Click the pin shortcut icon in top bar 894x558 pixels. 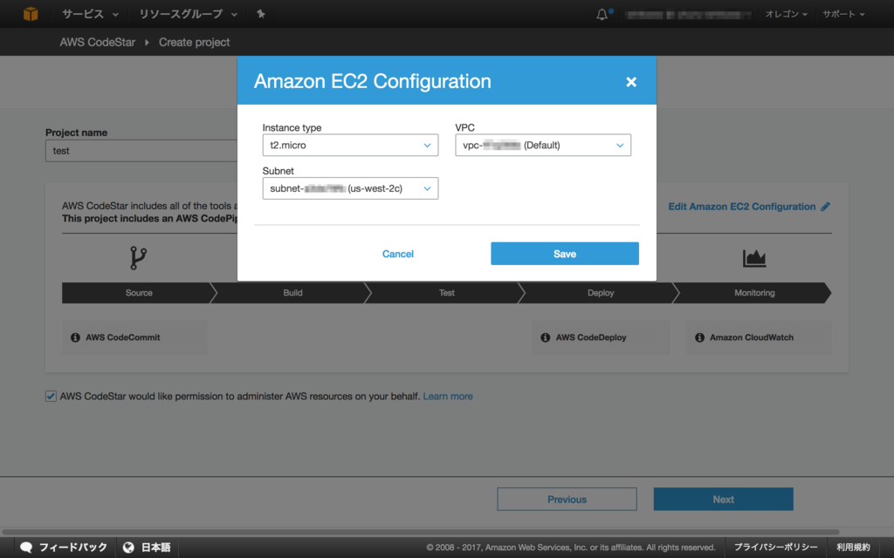260,14
